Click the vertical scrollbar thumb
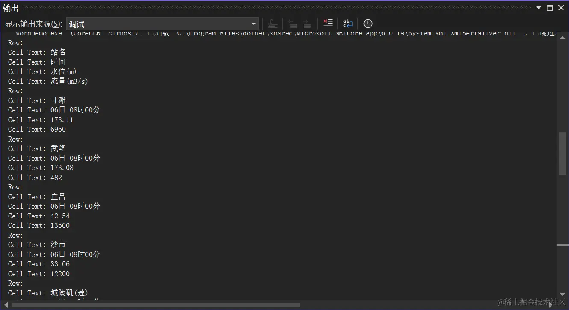Screen dimensions: 569x310 tap(563, 154)
